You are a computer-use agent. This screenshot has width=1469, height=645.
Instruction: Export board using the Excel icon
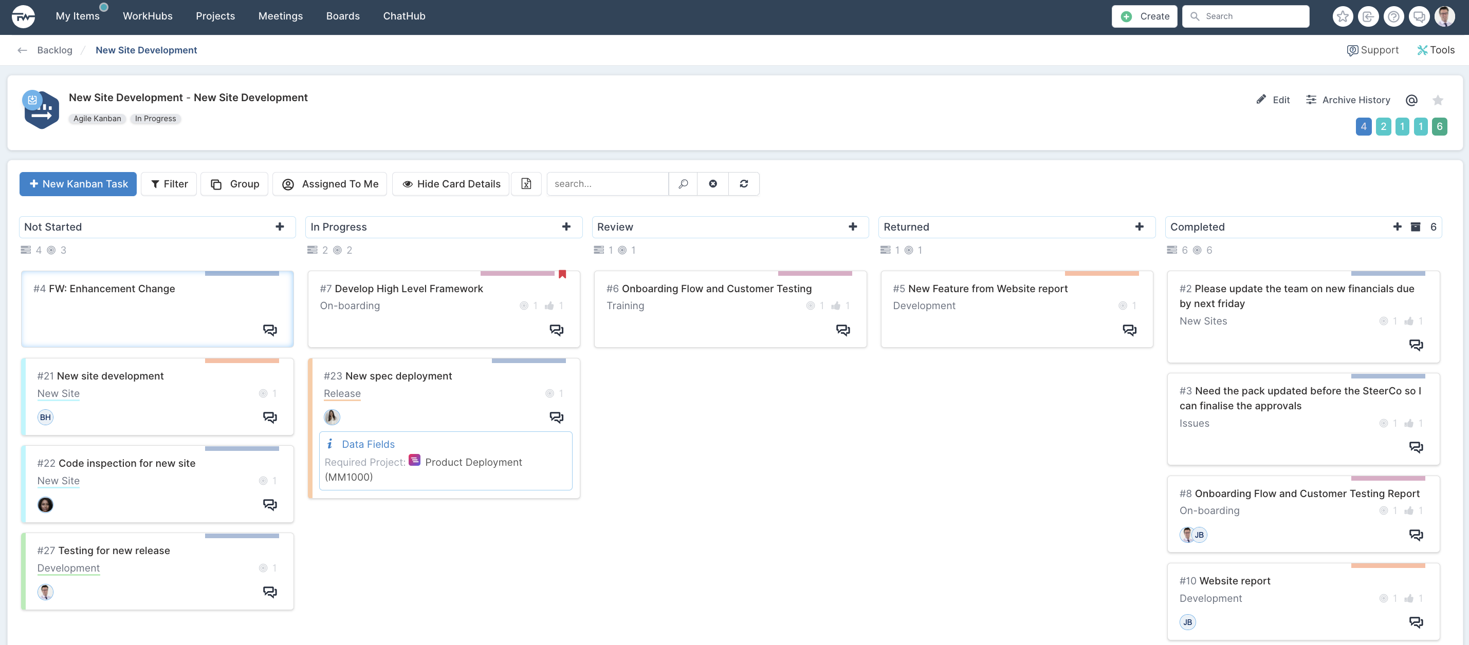coord(526,184)
